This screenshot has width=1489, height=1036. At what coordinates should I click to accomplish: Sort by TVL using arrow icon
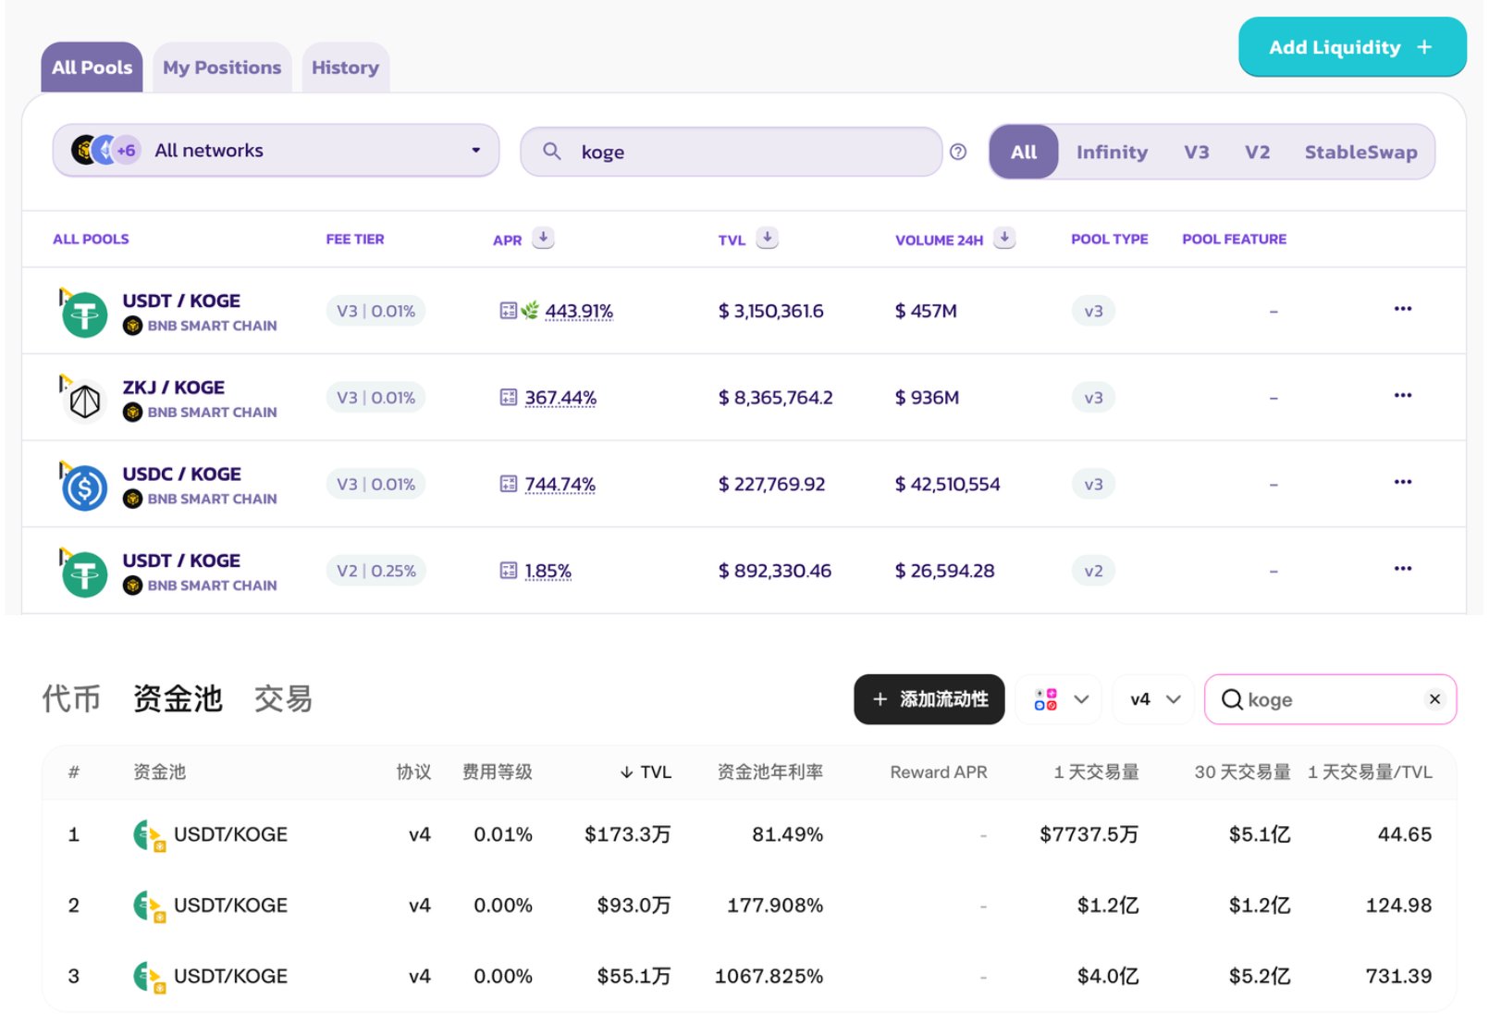pyautogui.click(x=767, y=238)
